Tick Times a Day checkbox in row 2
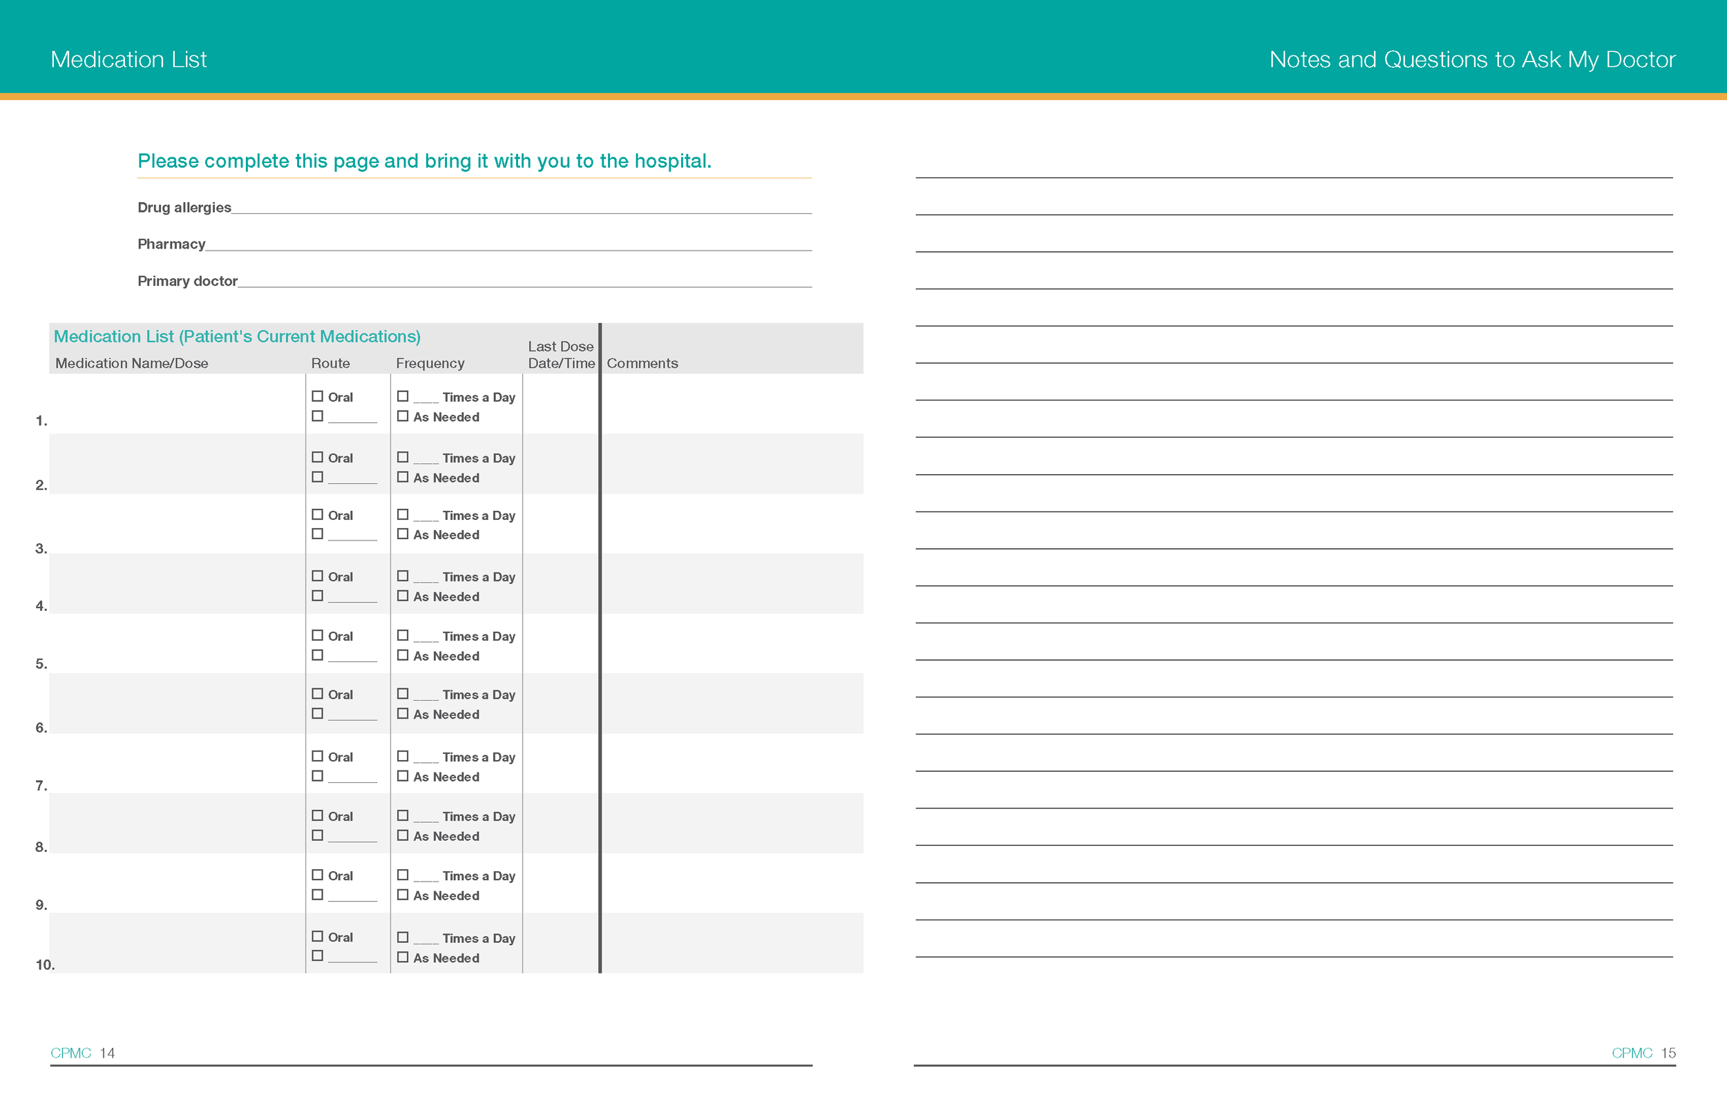Viewport: 1727px width, 1117px height. 403,457
